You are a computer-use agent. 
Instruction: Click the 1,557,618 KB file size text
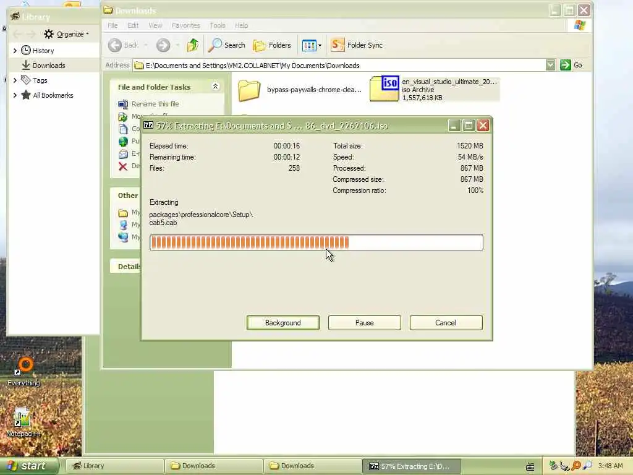(x=422, y=98)
